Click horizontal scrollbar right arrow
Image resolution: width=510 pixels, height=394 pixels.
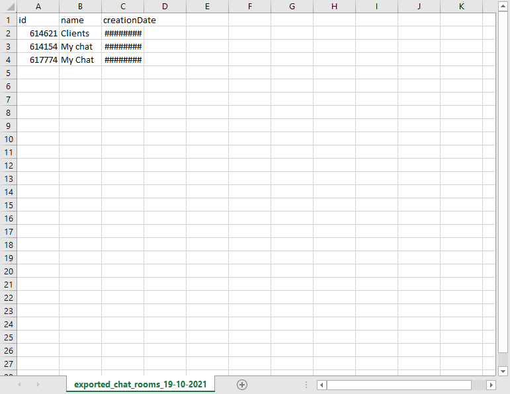click(x=491, y=385)
